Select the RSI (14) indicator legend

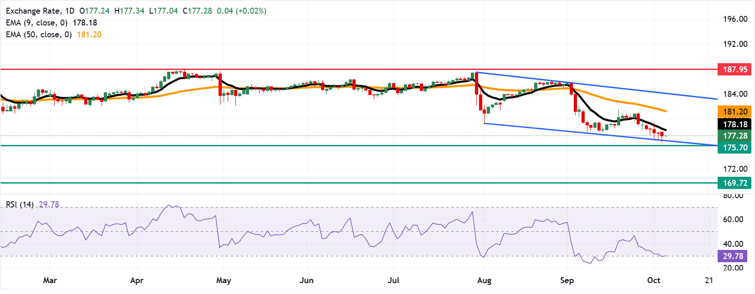click(20, 204)
